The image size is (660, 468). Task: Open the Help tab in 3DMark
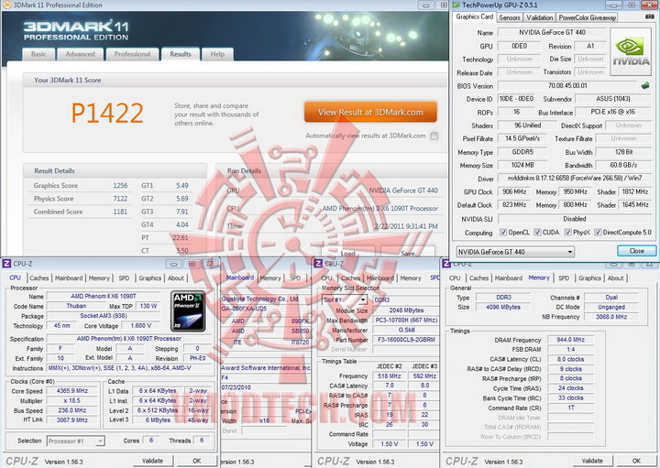pos(217,54)
